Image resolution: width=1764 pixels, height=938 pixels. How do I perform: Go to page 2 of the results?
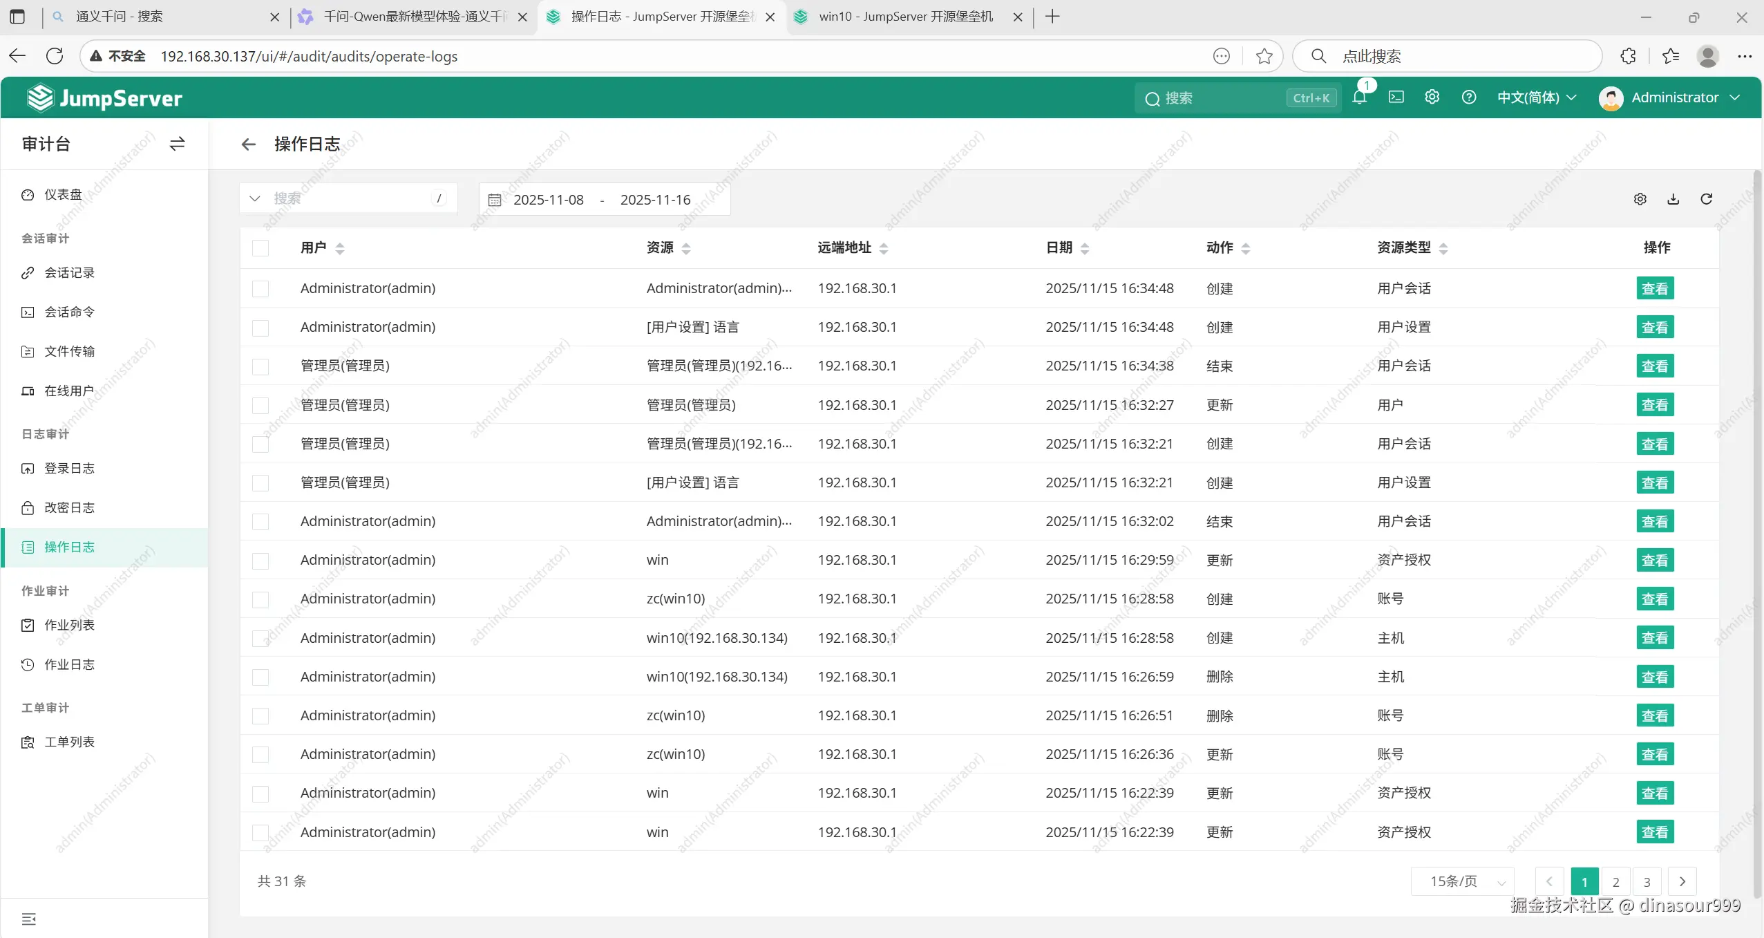1615,881
